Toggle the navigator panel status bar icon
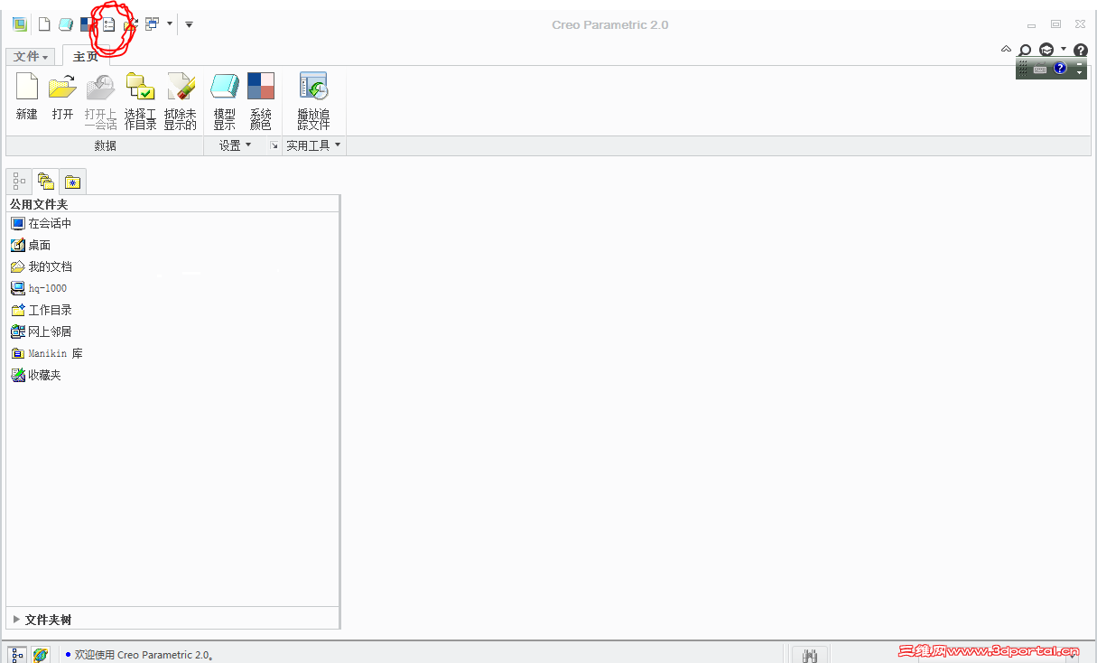The height and width of the screenshot is (663, 1097). pos(18,655)
